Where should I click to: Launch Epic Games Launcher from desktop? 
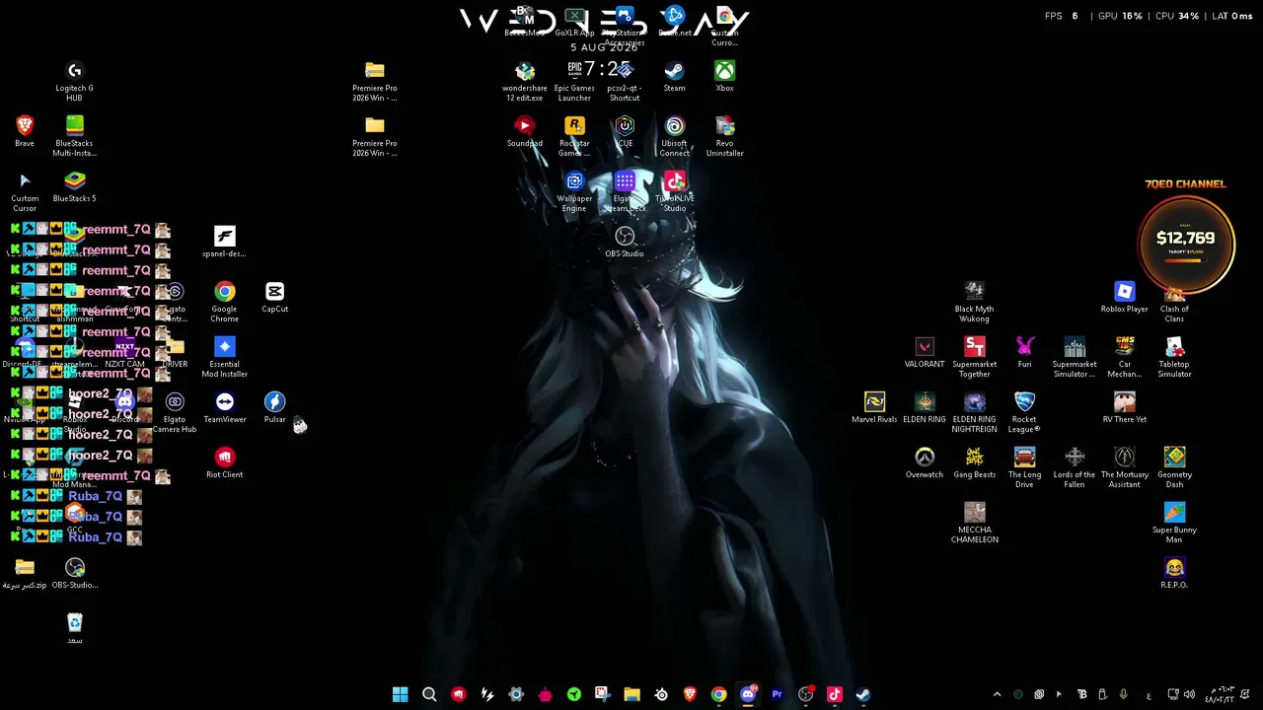[574, 71]
